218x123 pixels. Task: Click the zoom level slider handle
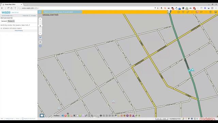tap(40, 26)
